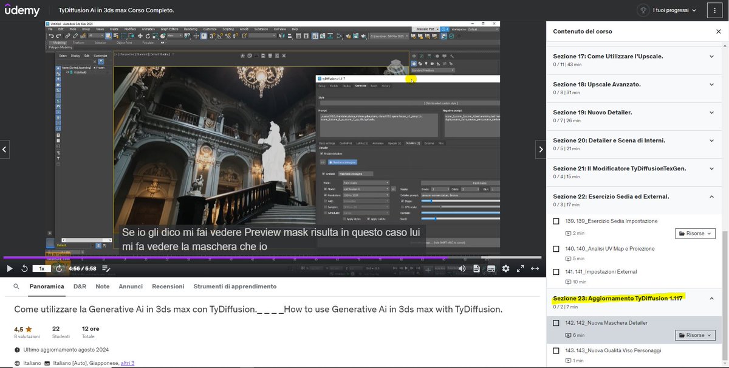Screen dimensions: 729x368
Task: Check off lecture 139_Esercizio Sedia Impostazione
Action: (x=556, y=221)
